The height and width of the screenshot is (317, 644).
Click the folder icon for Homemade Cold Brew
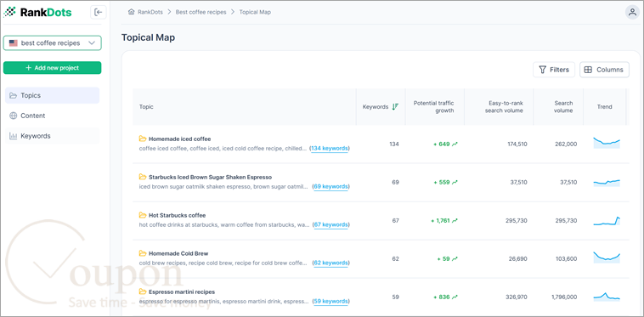tap(143, 253)
